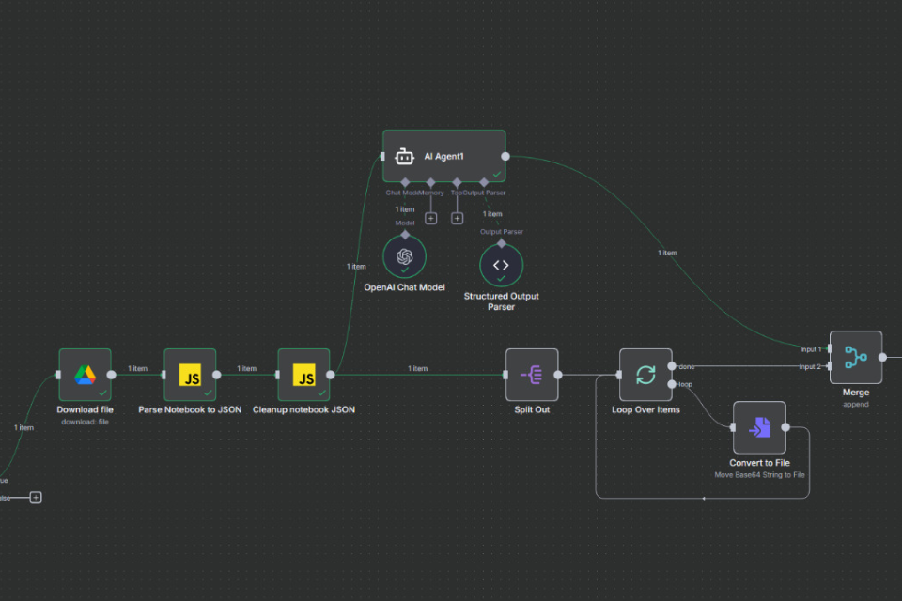Click the Split Out output connector

[x=558, y=375]
